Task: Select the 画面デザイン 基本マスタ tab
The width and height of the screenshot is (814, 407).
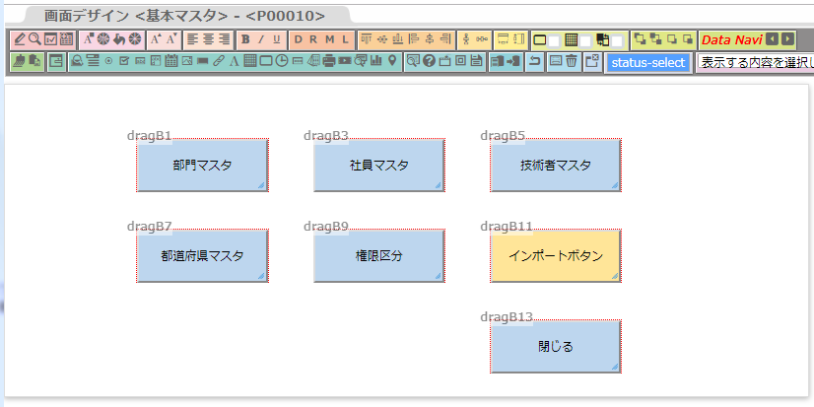Action: click(x=184, y=16)
